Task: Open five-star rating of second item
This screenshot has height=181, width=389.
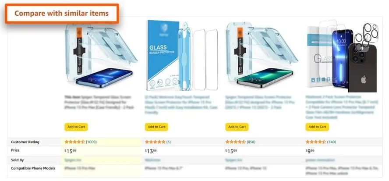Action: click(155, 142)
